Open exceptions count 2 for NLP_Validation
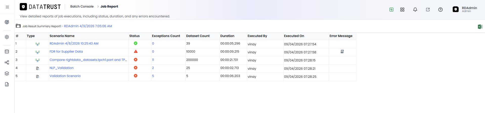 pyautogui.click(x=153, y=68)
